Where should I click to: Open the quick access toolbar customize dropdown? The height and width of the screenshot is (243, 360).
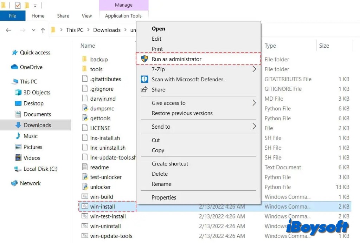click(x=35, y=6)
